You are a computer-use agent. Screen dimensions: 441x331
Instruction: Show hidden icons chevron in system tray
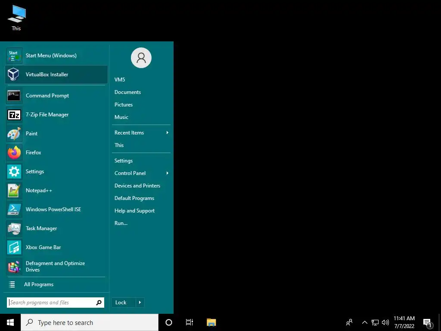pos(364,322)
